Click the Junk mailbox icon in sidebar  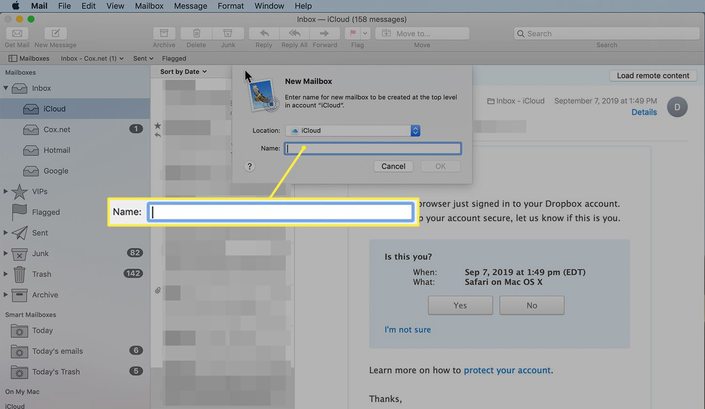point(19,254)
